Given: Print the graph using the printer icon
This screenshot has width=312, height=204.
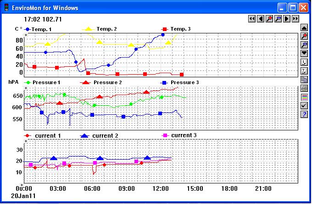Looking at the screenshot, I should pos(304,88).
